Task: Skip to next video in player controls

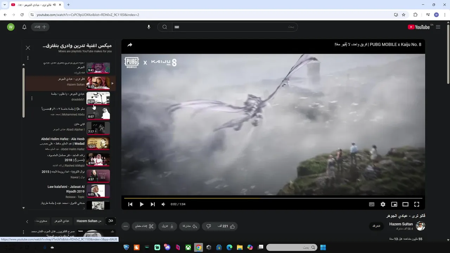Action: point(153,204)
